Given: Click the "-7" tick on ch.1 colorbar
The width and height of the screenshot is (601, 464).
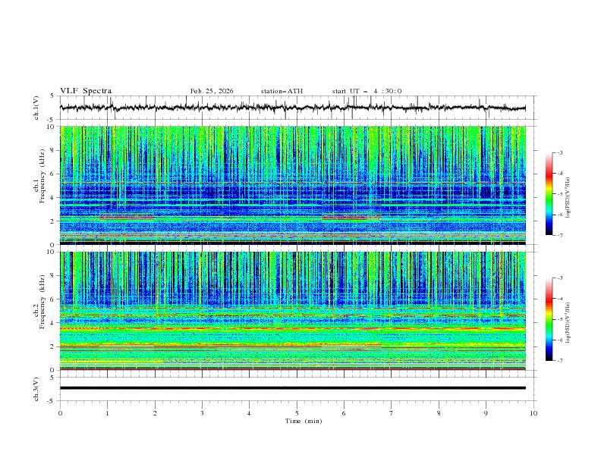Looking at the screenshot, I should point(559,235).
